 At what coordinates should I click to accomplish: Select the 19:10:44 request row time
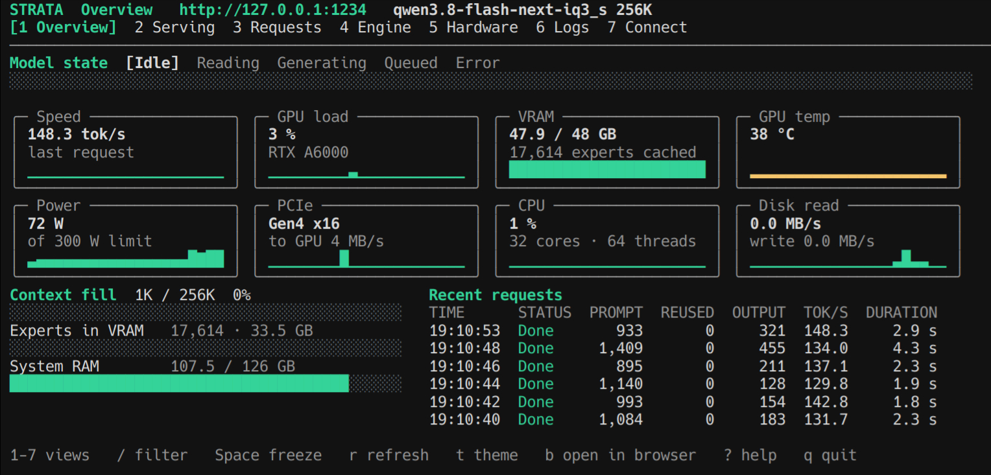464,384
